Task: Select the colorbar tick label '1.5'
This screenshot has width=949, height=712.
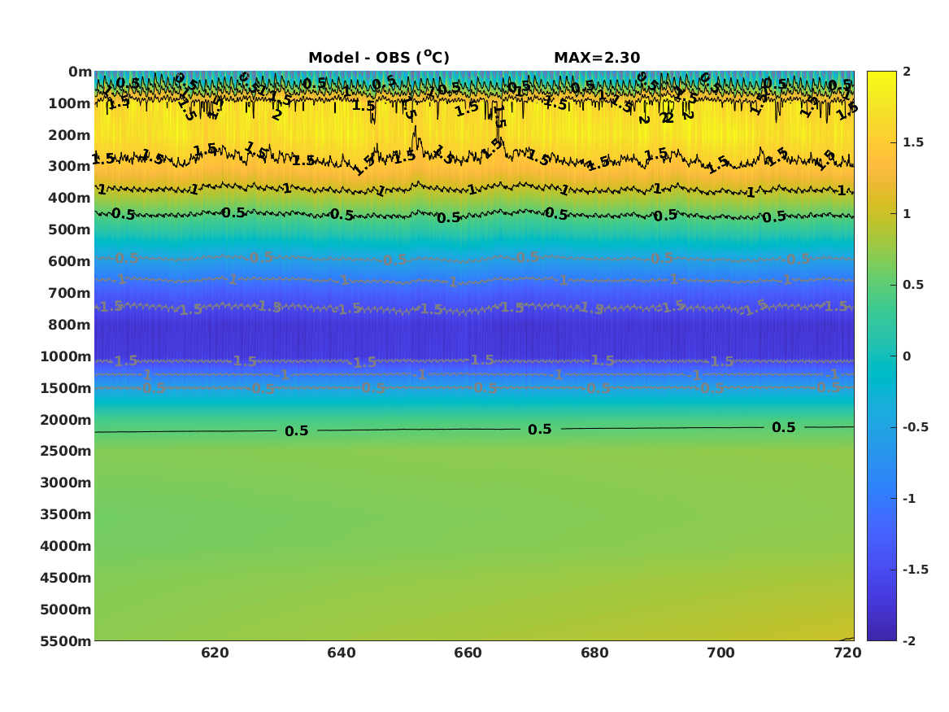Action: tap(913, 142)
